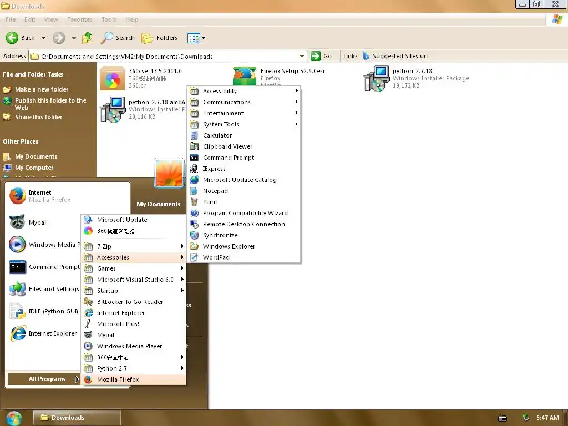
Task: Select the Downloads taskbar button
Action: 77,418
